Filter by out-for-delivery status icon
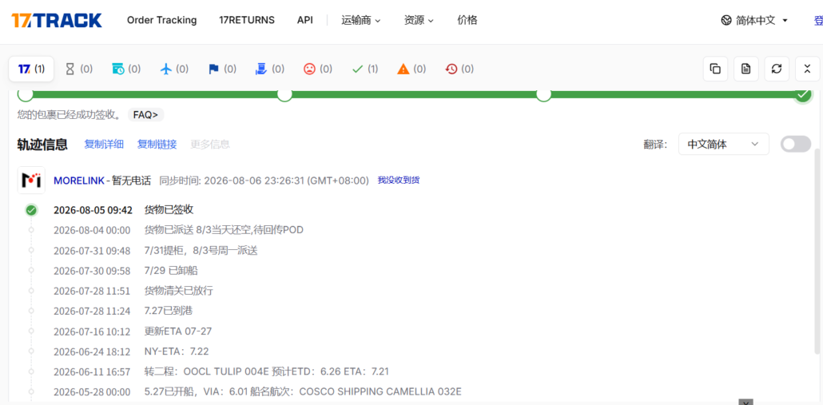 [x=270, y=69]
